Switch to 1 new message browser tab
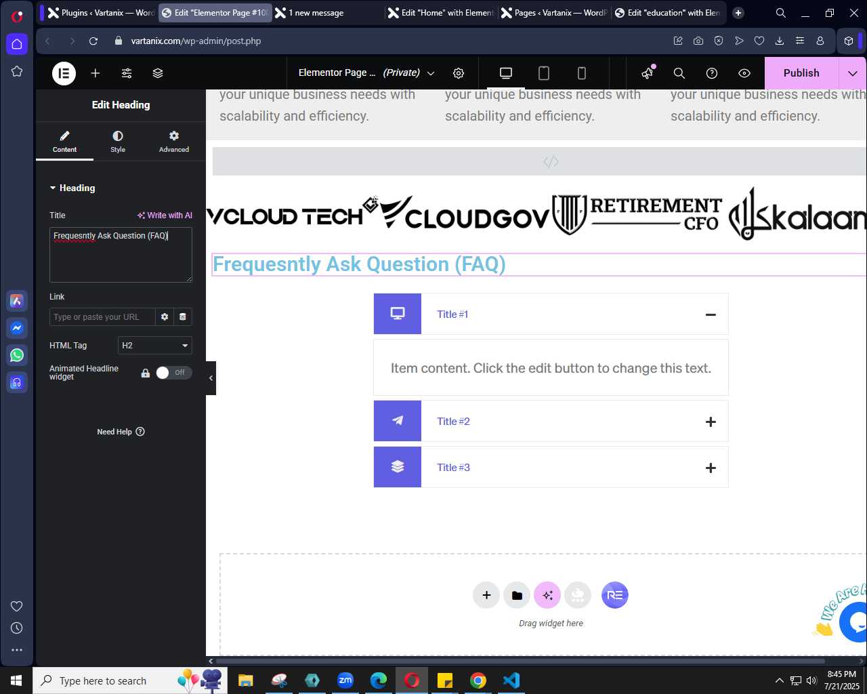Screen dimensions: 867x694 tap(327, 13)
